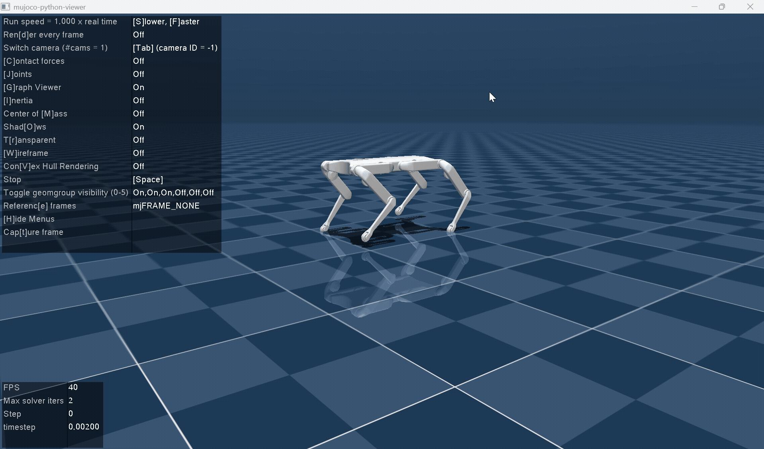
Task: Minimize the mujoco-python-viewer window
Action: click(x=694, y=7)
